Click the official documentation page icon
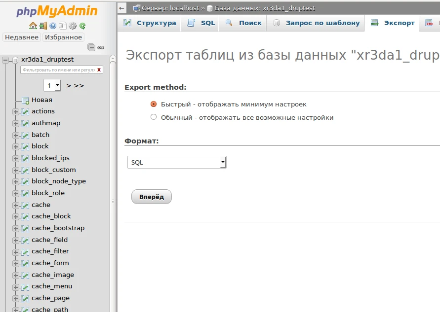440x312 pixels. pos(63,25)
